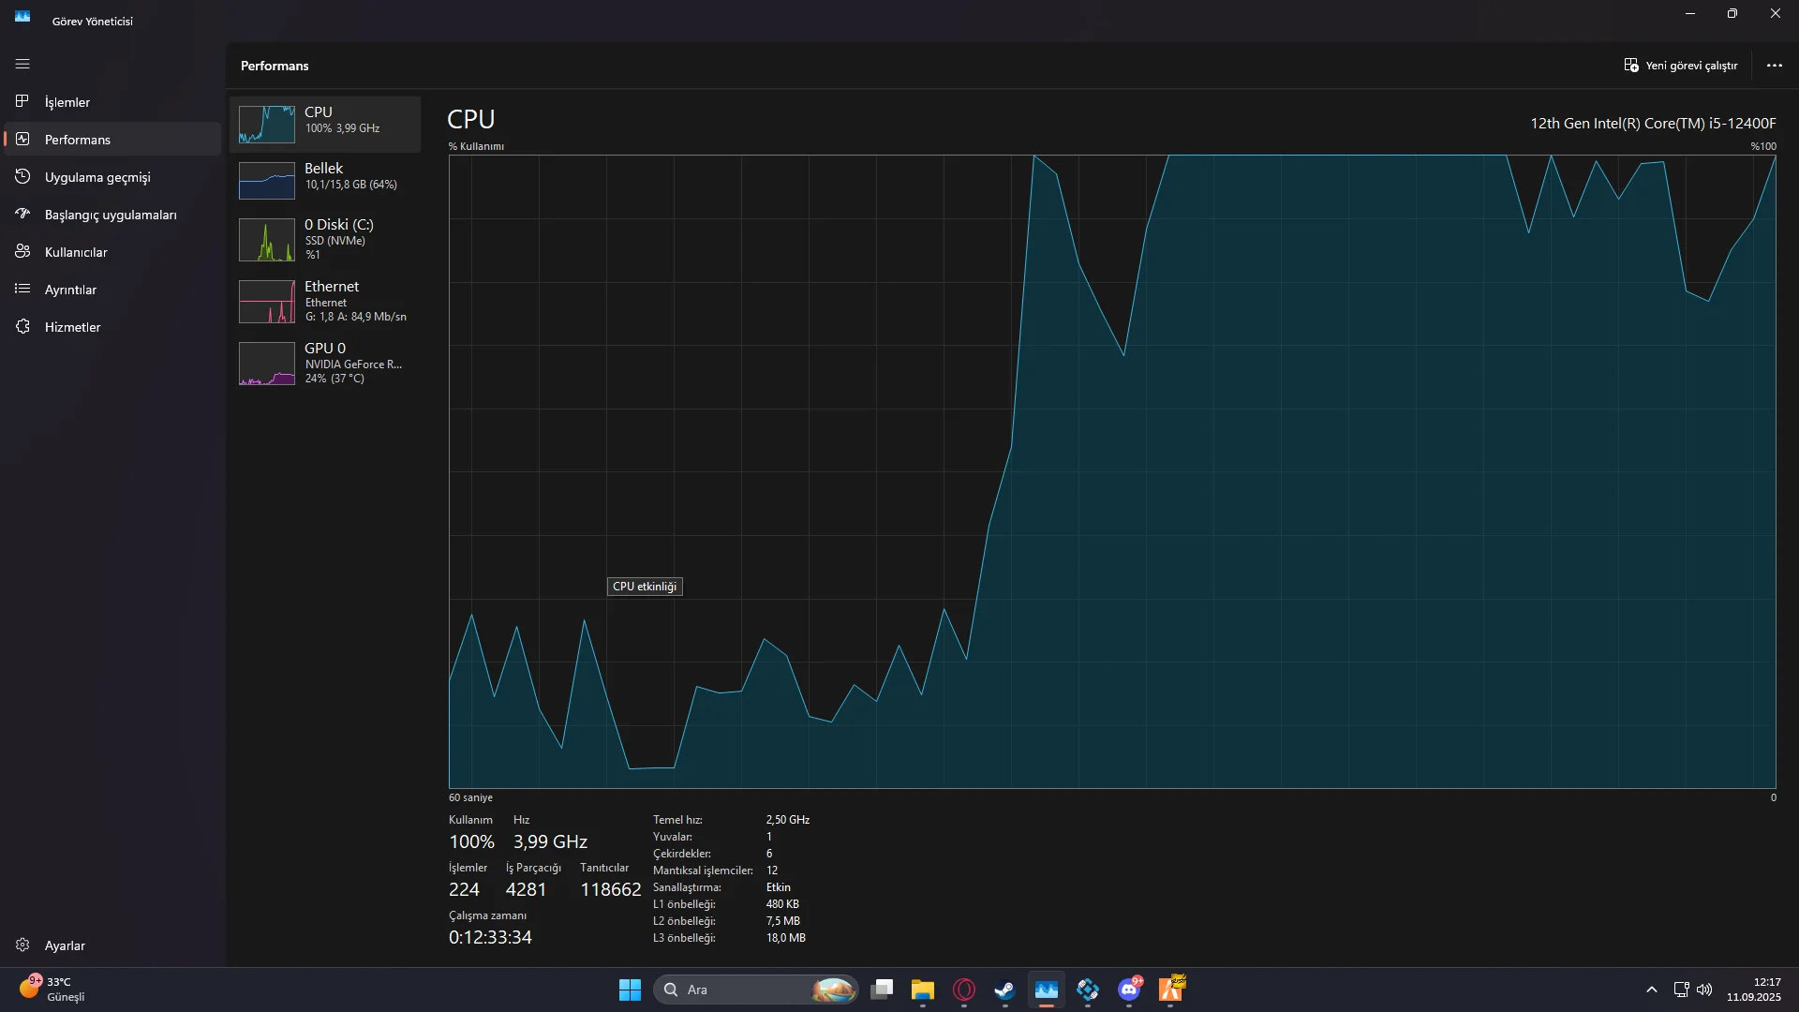Viewport: 1799px width, 1012px height.
Task: Open Hizmetler services page
Action: [72, 327]
